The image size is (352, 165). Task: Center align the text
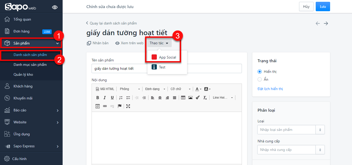tap(160, 98)
